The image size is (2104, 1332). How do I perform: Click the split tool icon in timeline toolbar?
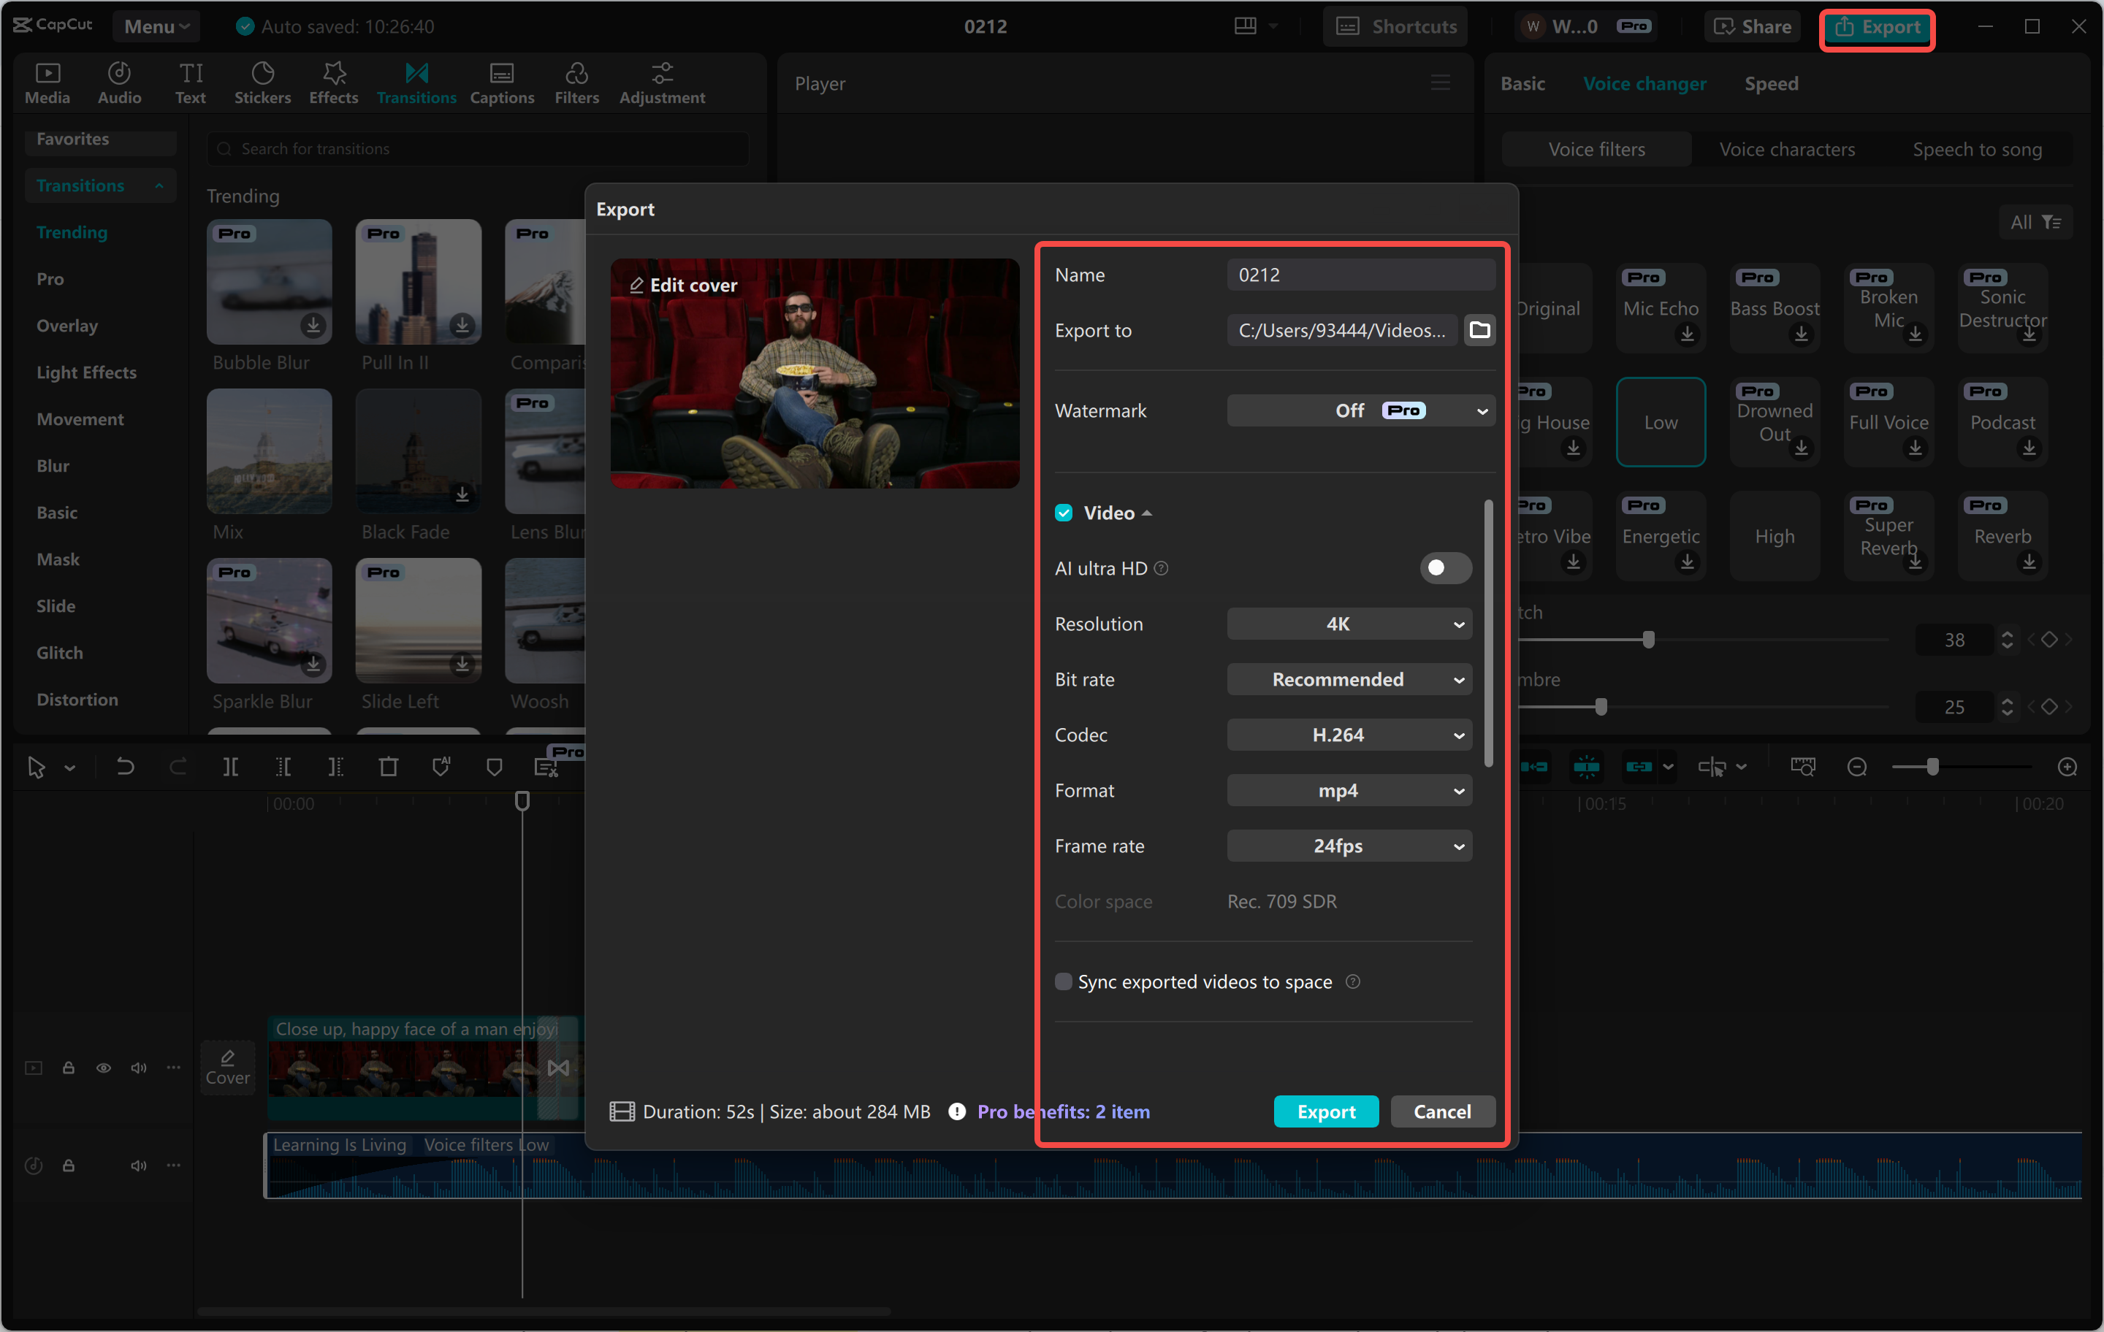pyautogui.click(x=231, y=767)
